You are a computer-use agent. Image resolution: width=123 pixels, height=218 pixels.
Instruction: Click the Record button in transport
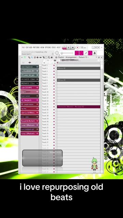pos(78,47)
